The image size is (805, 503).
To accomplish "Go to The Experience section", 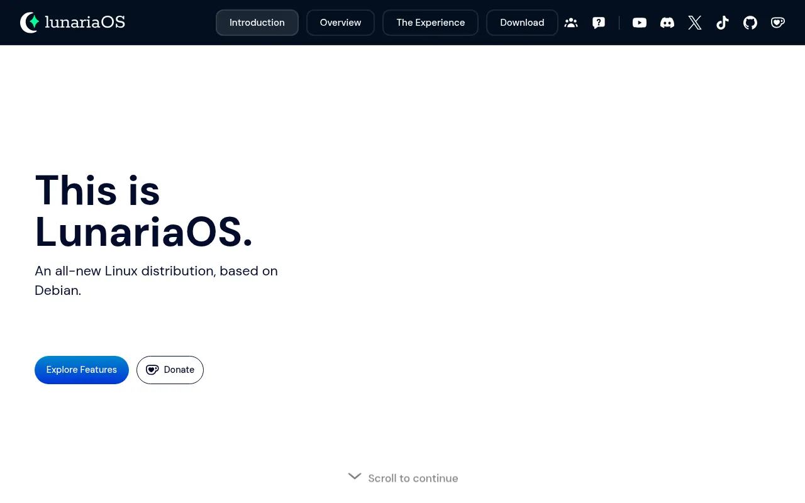I will pos(431,23).
